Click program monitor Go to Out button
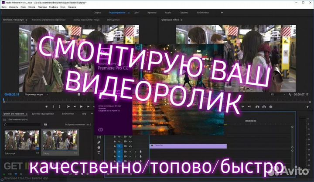The height and width of the screenshot is (182, 314). 249,106
